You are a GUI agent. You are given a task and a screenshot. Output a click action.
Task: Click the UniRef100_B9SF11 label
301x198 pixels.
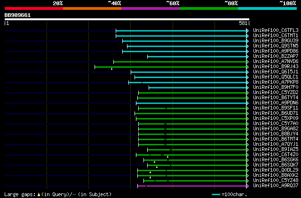click(276, 108)
